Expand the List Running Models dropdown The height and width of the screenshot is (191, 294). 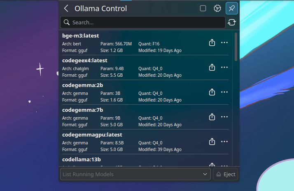[x=135, y=174]
